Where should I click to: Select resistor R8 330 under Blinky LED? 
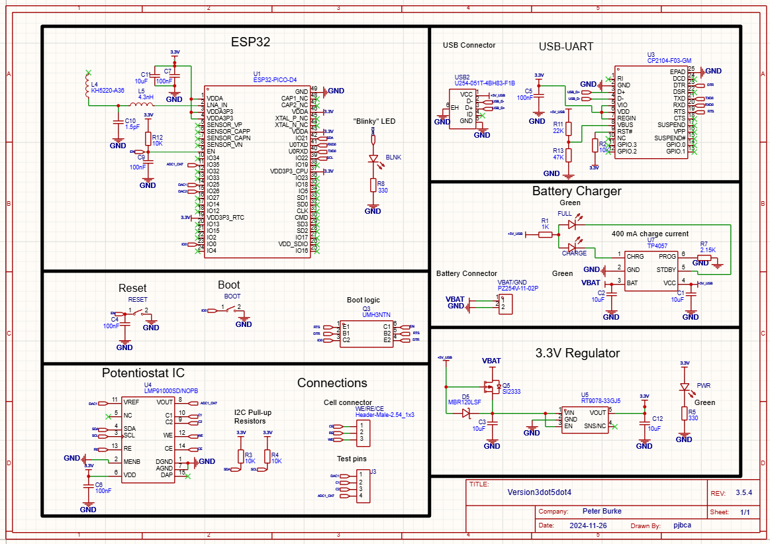click(x=373, y=185)
